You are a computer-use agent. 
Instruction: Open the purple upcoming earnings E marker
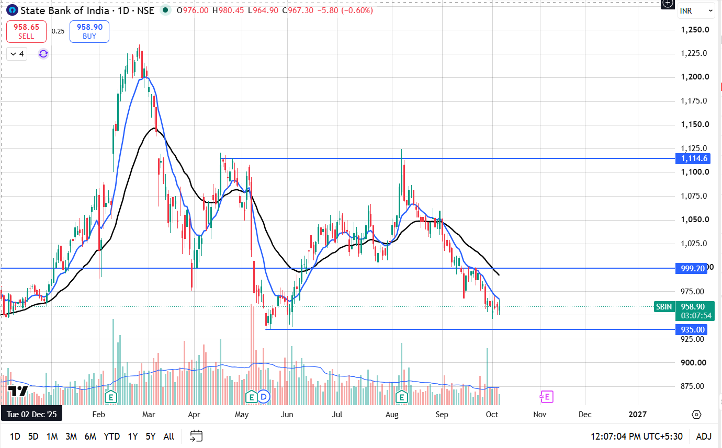click(x=546, y=397)
